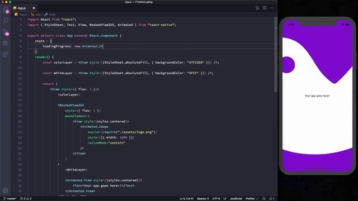
Task: Click the master branch indicator in the status bar
Action: [10, 199]
